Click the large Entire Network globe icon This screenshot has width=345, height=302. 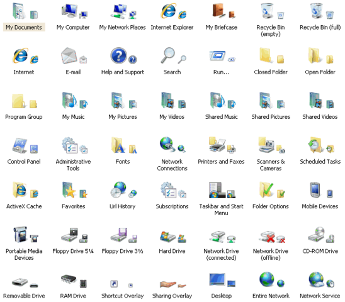click(x=267, y=279)
